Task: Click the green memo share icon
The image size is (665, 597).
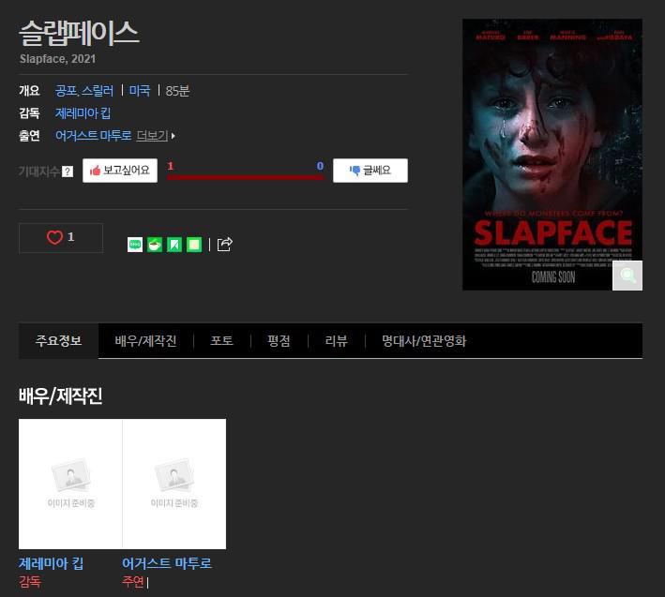Action: pyautogui.click(x=194, y=245)
